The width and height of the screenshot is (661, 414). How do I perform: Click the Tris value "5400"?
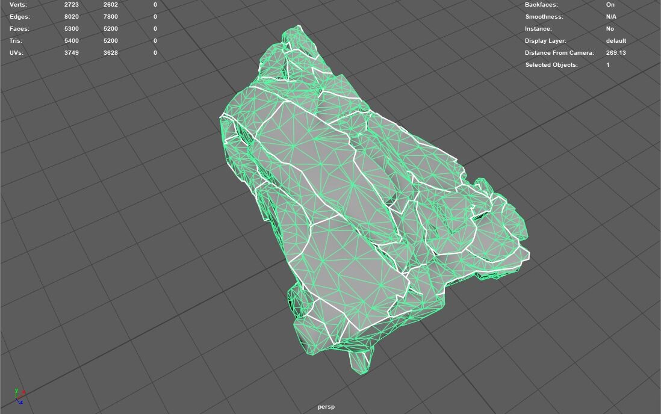point(72,41)
